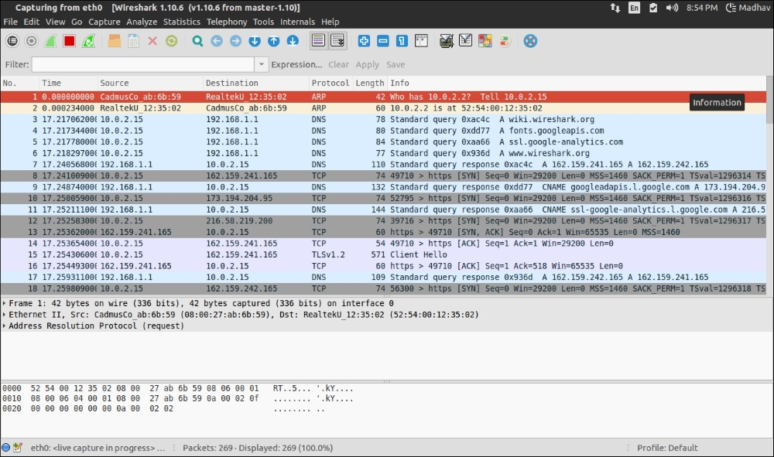Screen dimensions: 774x457
Task: Select packet 1 ARP Who has 10.0.2.2
Action: [384, 97]
